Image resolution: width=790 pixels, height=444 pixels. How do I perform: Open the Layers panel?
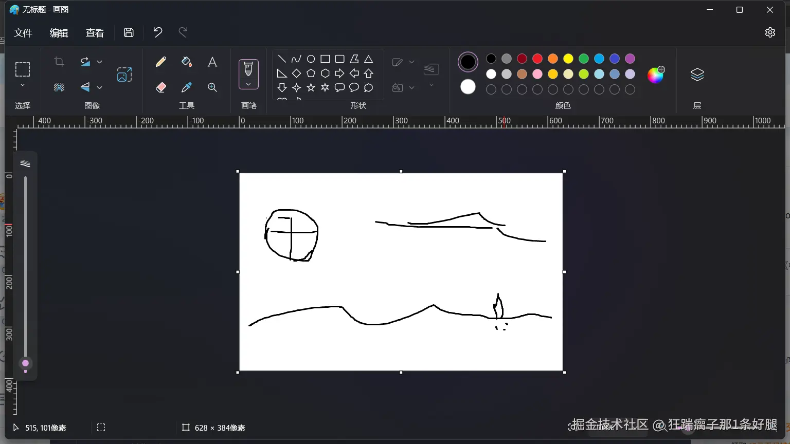click(x=697, y=75)
